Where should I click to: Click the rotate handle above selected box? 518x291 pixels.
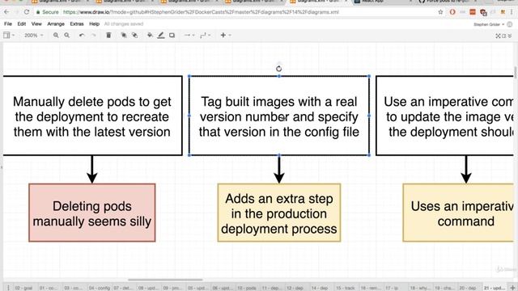point(278,69)
